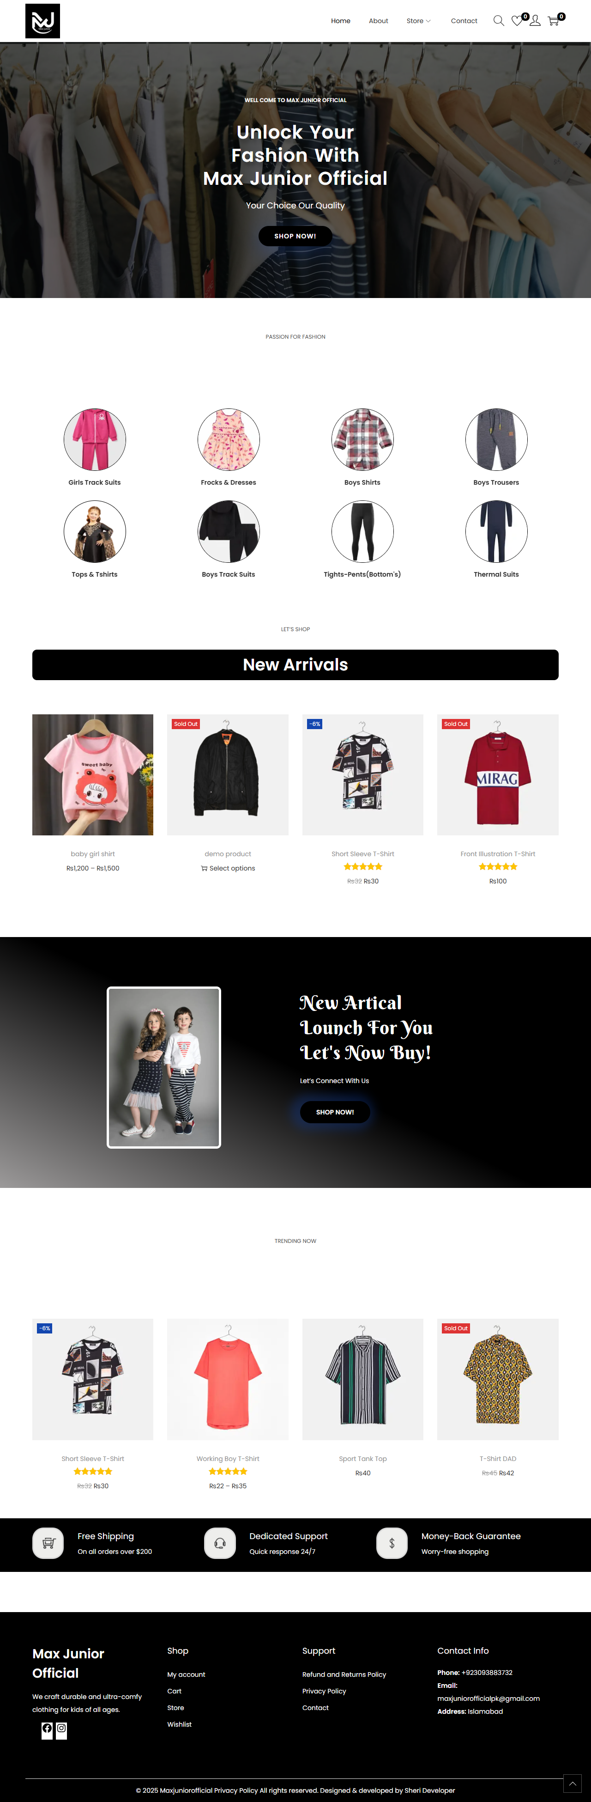Click the Max Junior logo
591x1802 pixels.
click(42, 21)
